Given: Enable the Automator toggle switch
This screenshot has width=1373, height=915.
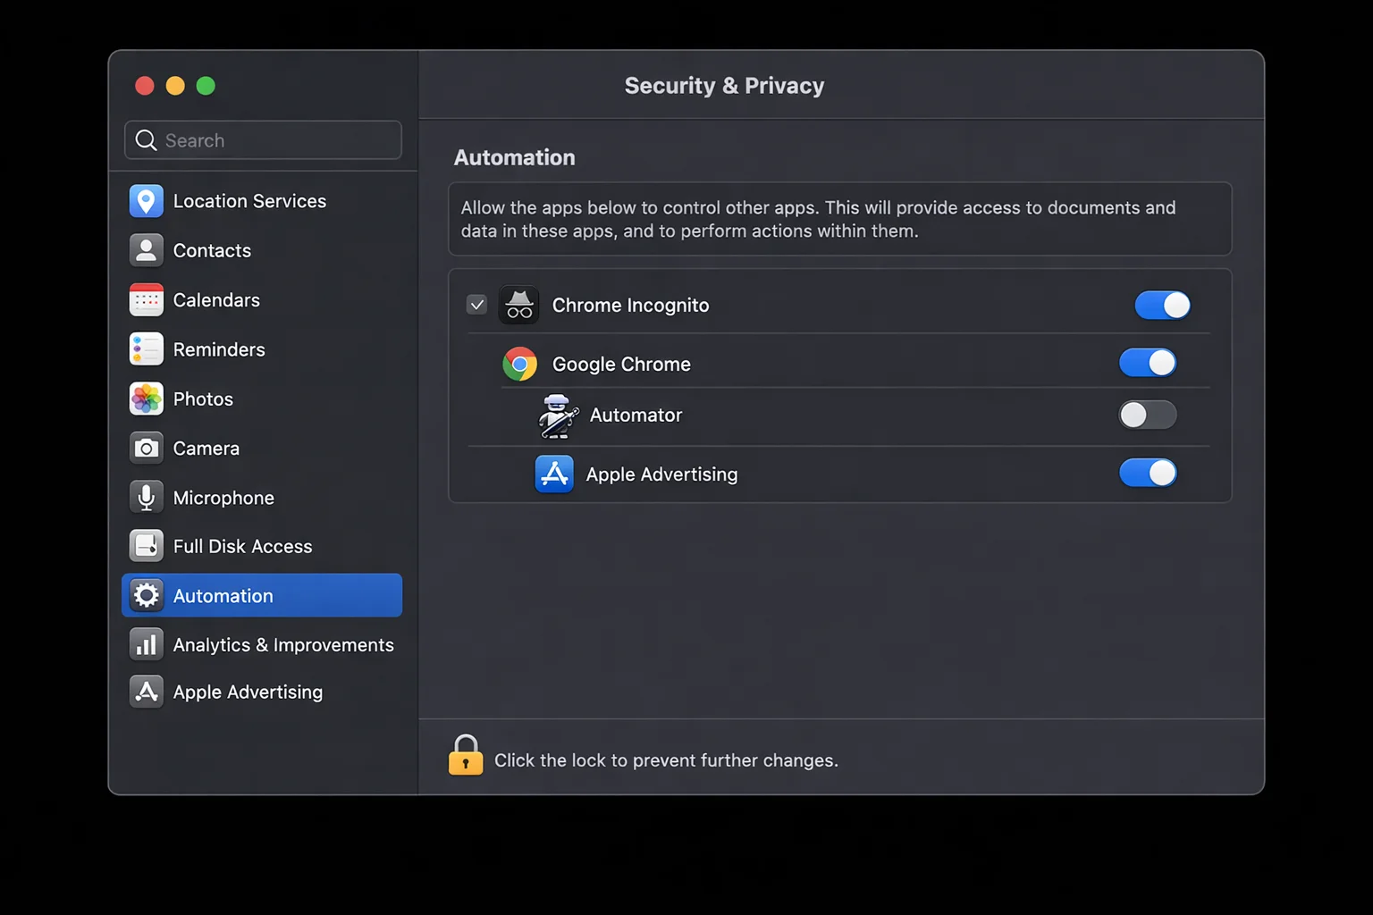Looking at the screenshot, I should coord(1148,415).
